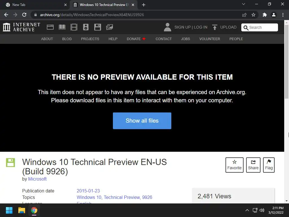Viewport: 289px width, 217px height.
Task: Open the Audio speaker icon
Action: coord(86,27)
